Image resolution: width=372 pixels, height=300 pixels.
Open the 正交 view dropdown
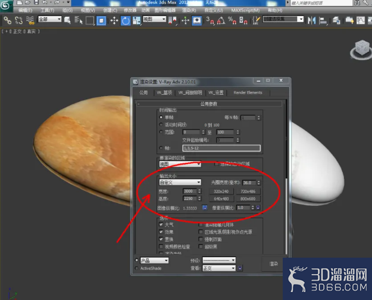point(219,268)
